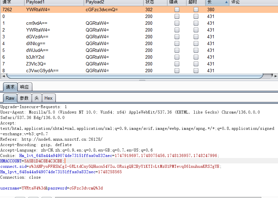
Task: Toggle the 超时 checkbox in row 7262
Action: (x=196, y=9)
